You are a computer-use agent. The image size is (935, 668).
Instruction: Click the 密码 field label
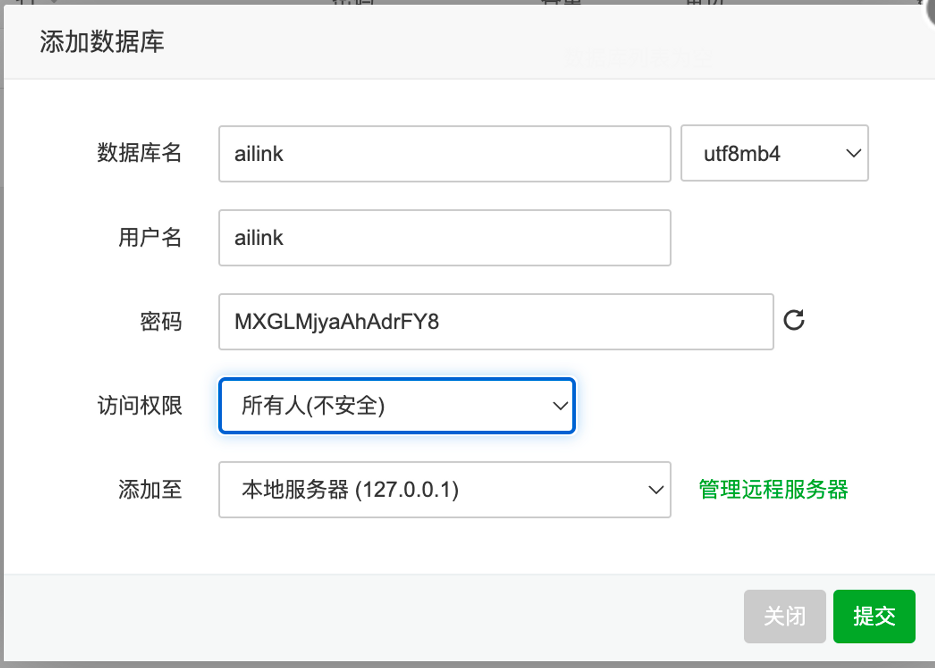pyautogui.click(x=161, y=321)
